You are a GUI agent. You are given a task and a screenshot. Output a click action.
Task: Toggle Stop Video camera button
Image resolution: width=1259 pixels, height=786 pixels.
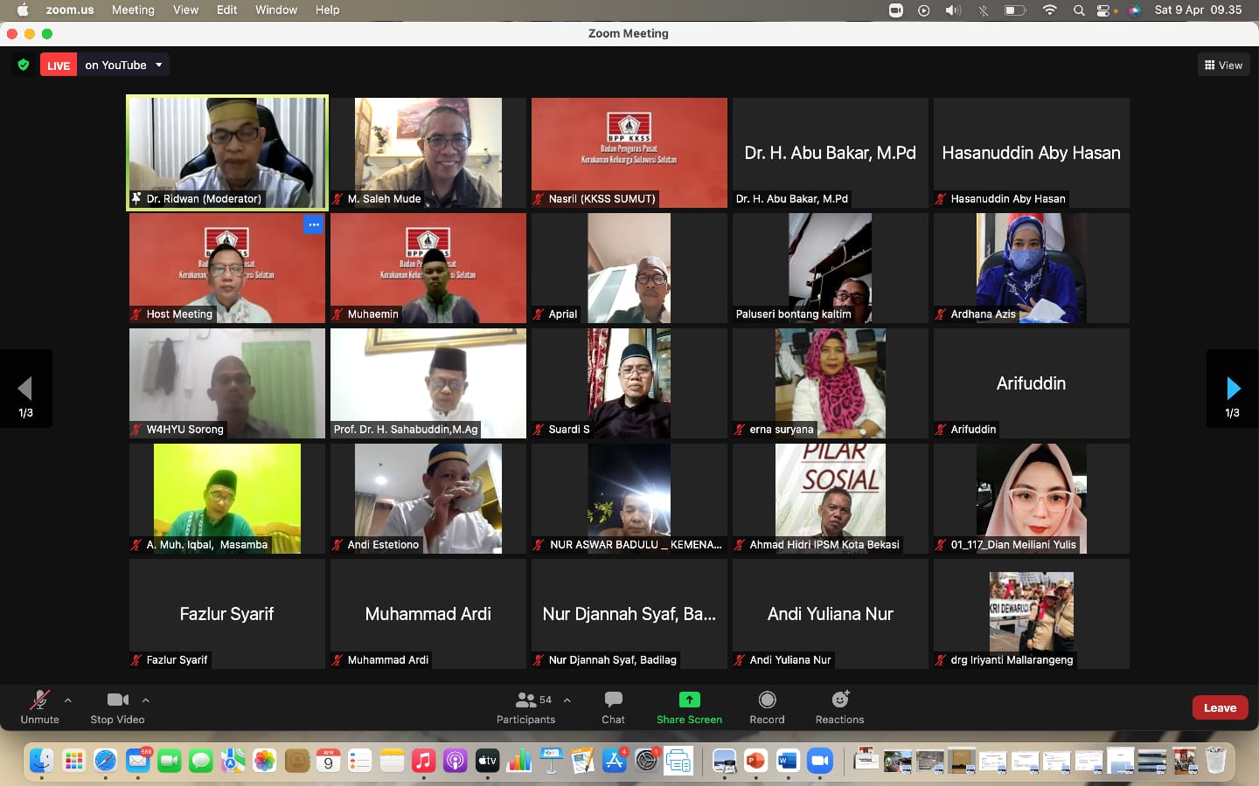(x=117, y=700)
